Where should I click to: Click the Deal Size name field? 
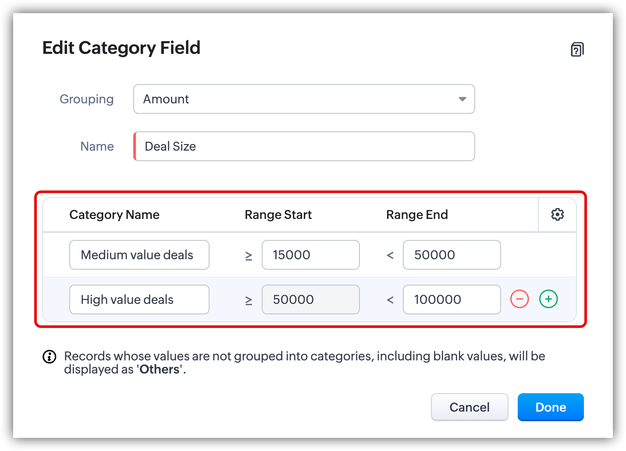(304, 147)
